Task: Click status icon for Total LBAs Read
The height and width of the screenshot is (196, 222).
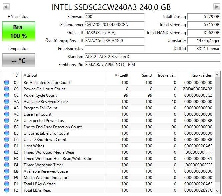Action: 7,190
